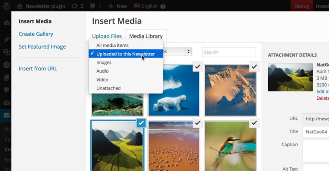This screenshot has height=171, width=329.
Task: Open the date filter dropdown arrows
Action: 188,51
